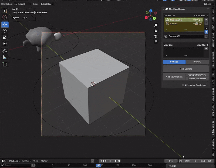Click the Camera.001 name field
This screenshot has height=168, width=216.
[x=185, y=36]
